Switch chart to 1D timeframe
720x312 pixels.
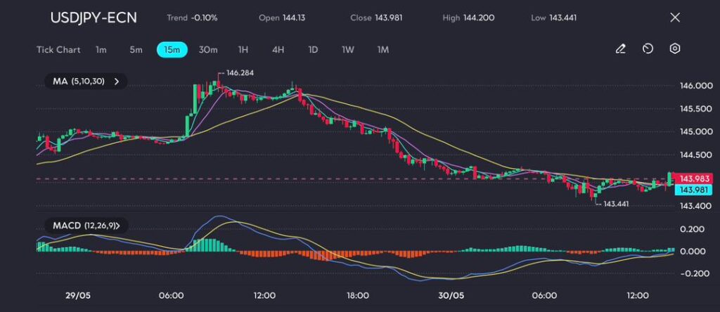click(x=314, y=50)
